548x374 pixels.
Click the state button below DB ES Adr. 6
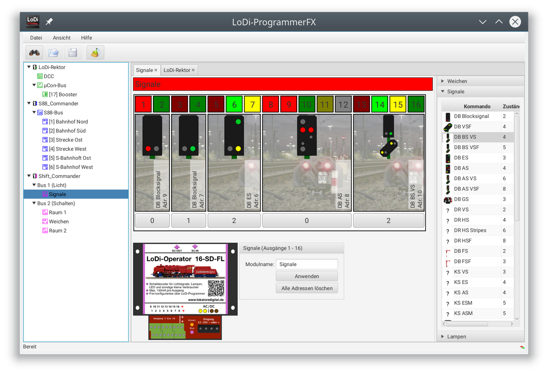tap(234, 220)
